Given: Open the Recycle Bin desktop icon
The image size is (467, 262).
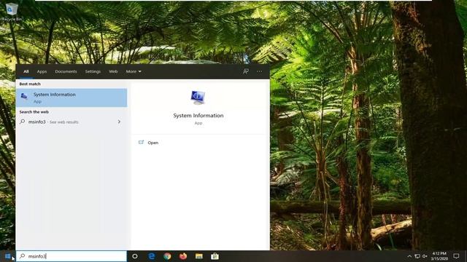Looking at the screenshot, I should pyautogui.click(x=11, y=12).
